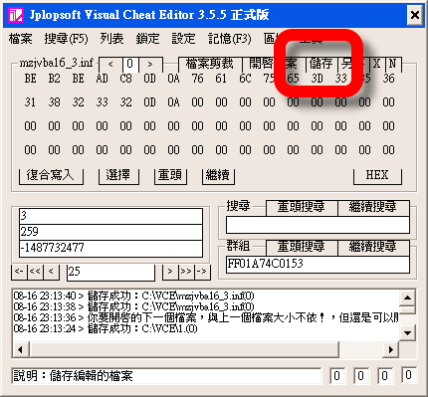The image size is (428, 397).
Task: Open the 設定 menu
Action: pos(183,39)
